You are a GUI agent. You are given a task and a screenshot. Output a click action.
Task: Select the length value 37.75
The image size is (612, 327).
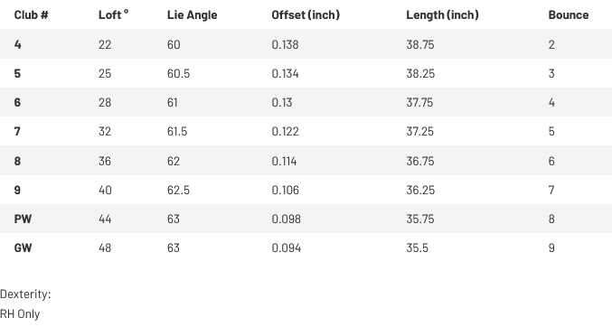point(419,102)
